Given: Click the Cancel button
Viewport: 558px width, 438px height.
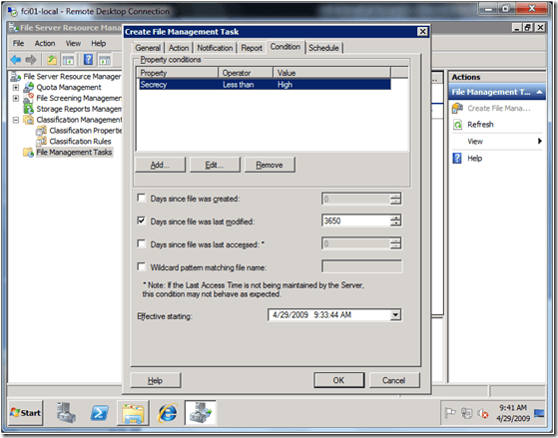Looking at the screenshot, I should point(394,380).
